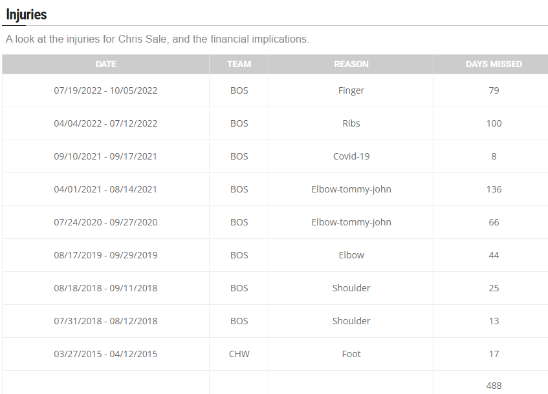Click the Shoulder reason with 13 days
The image size is (548, 394).
click(x=351, y=321)
